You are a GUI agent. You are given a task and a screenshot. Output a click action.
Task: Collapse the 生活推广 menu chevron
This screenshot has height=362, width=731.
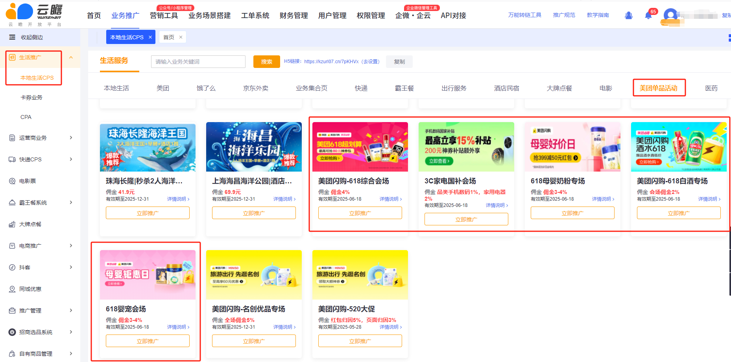[71, 57]
